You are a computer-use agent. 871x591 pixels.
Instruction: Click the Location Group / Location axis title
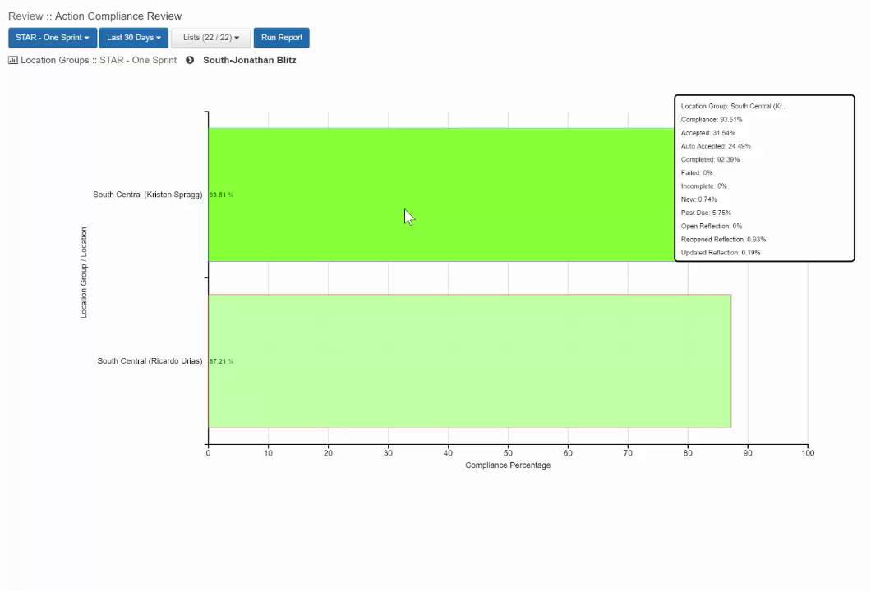click(x=84, y=273)
